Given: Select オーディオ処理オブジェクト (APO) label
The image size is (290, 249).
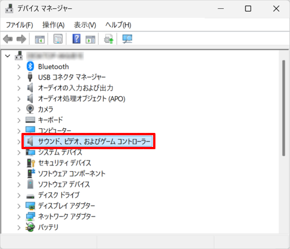Looking at the screenshot, I should tap(82, 99).
